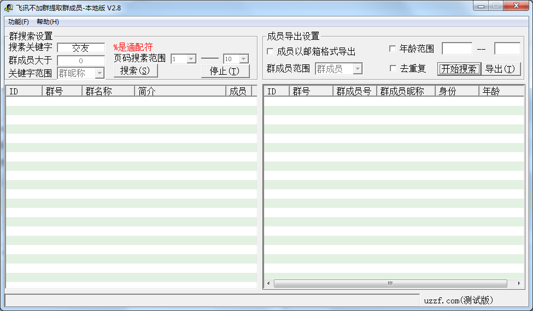Click the 群名称 column header

point(108,91)
